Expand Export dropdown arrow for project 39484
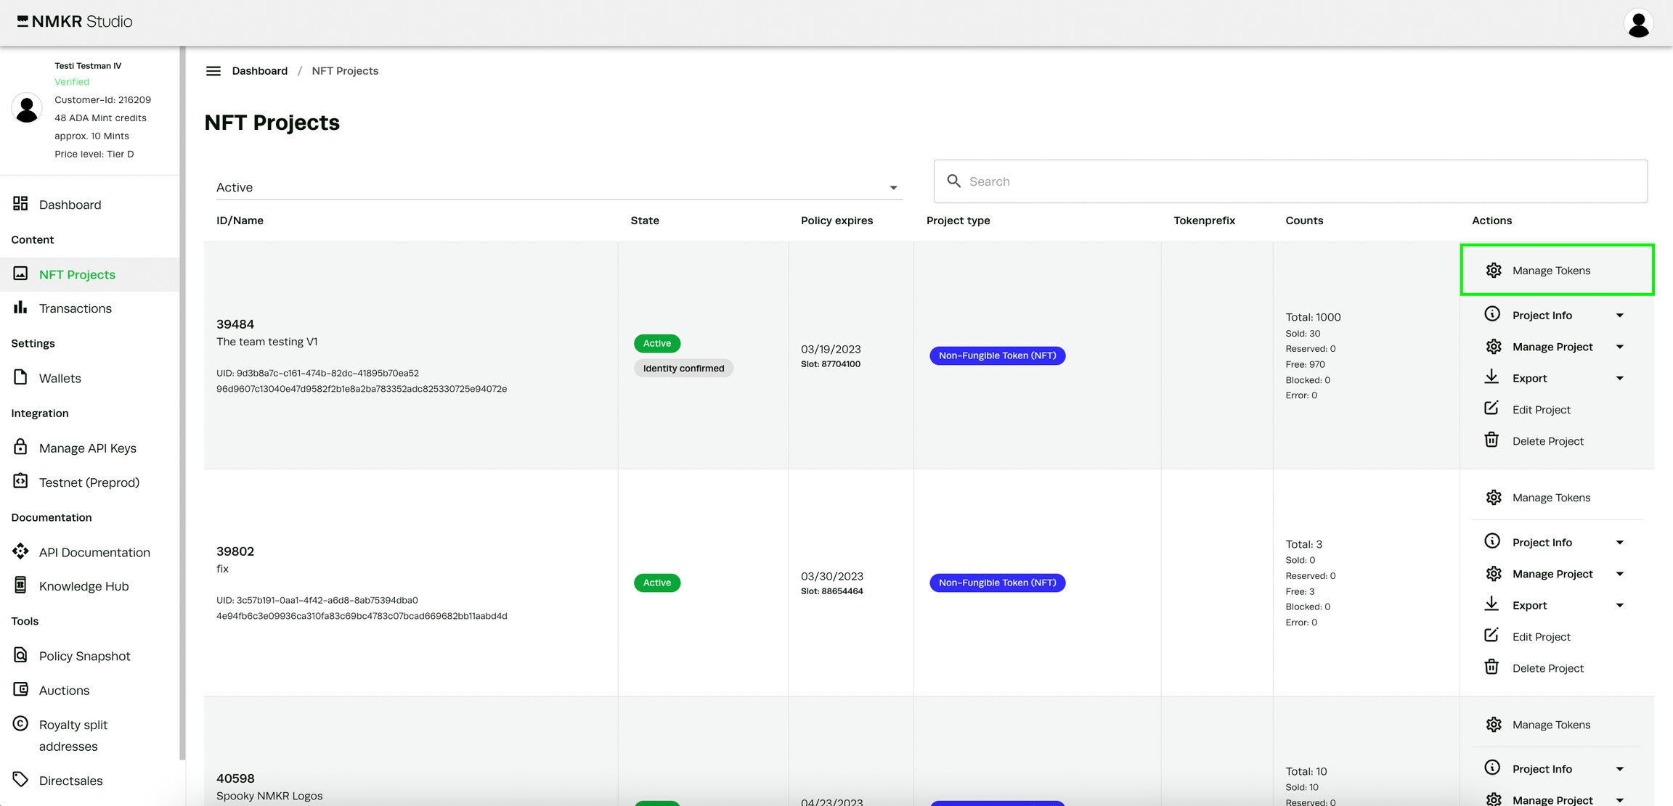This screenshot has width=1673, height=806. point(1619,378)
